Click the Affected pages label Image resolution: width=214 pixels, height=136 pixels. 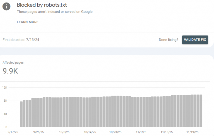(x=13, y=63)
